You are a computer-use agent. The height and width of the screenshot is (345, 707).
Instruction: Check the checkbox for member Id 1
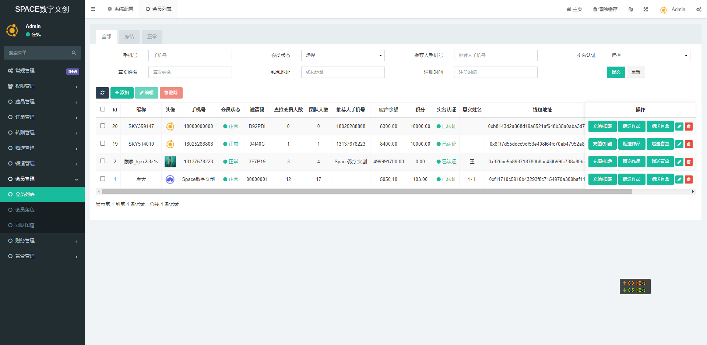[x=103, y=179]
